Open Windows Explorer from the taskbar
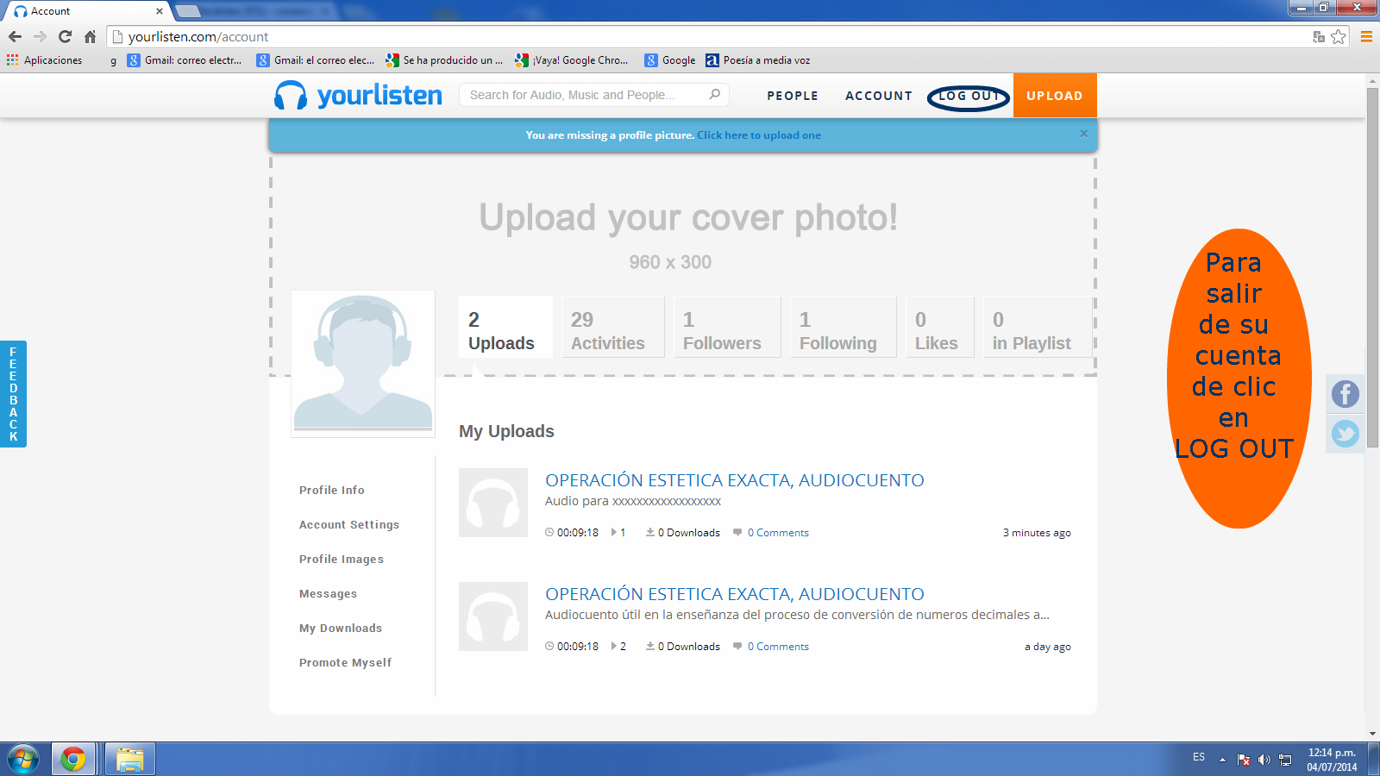 click(x=130, y=760)
